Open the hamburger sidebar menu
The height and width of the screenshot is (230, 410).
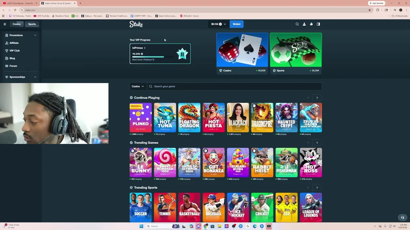pyautogui.click(x=4, y=24)
